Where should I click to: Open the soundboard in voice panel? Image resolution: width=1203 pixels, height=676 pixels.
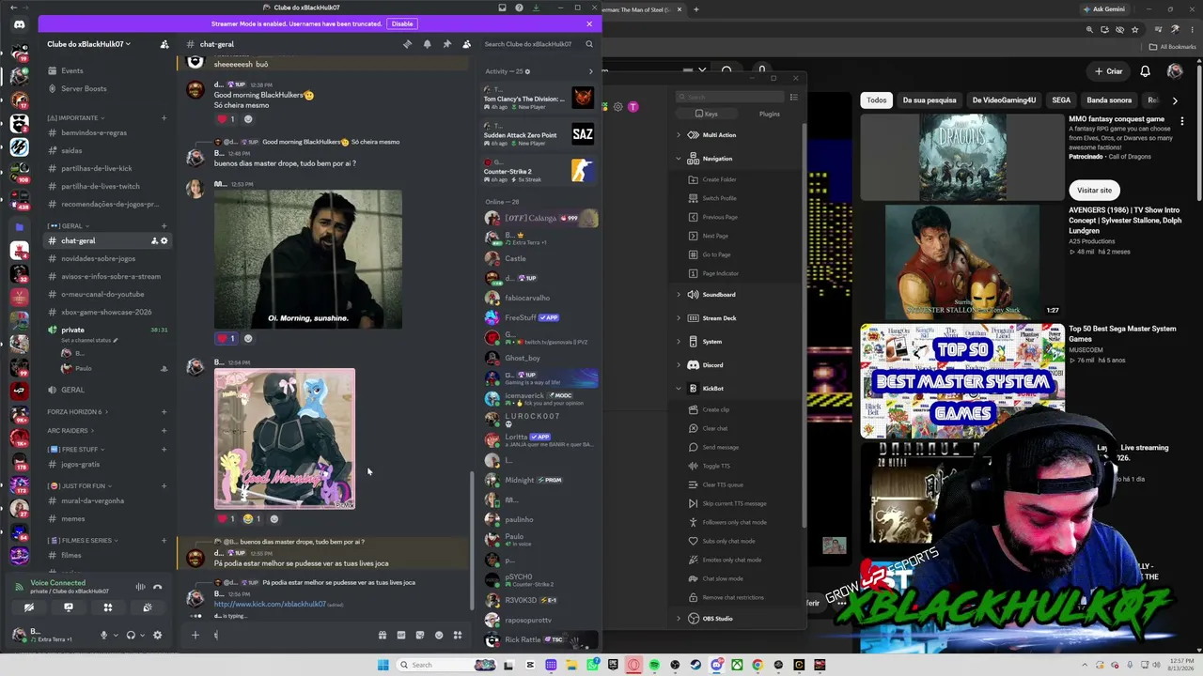click(148, 607)
